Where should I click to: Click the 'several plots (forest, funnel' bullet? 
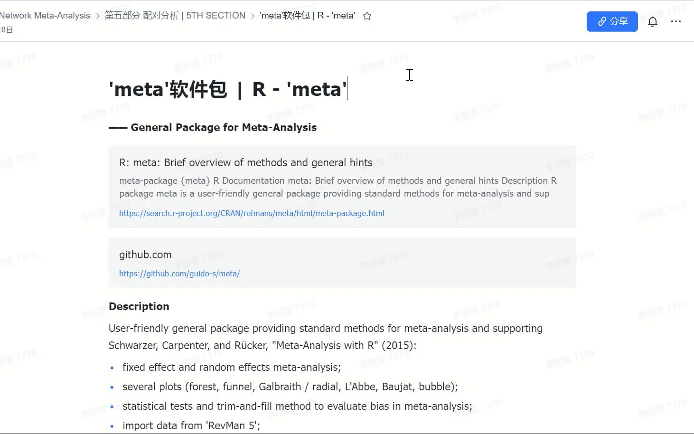(290, 387)
